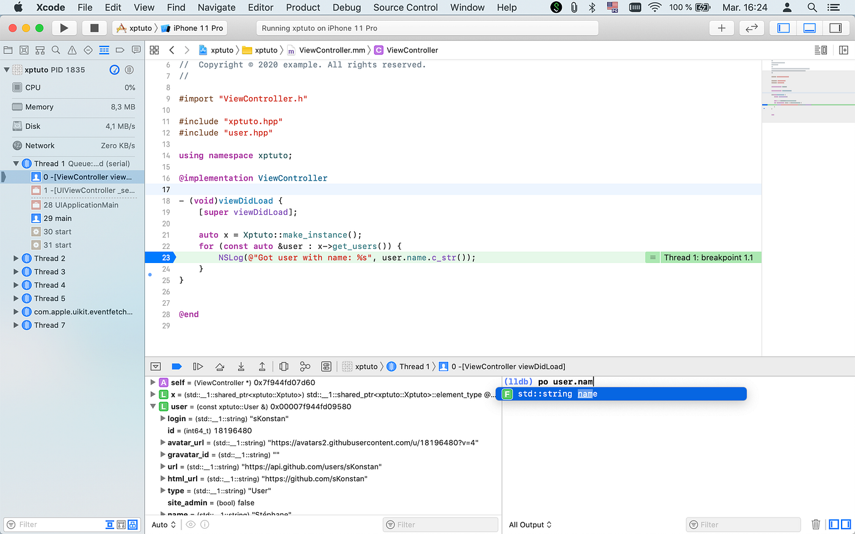The image size is (855, 534).
Task: Click the variables filter field
Action: click(x=440, y=524)
